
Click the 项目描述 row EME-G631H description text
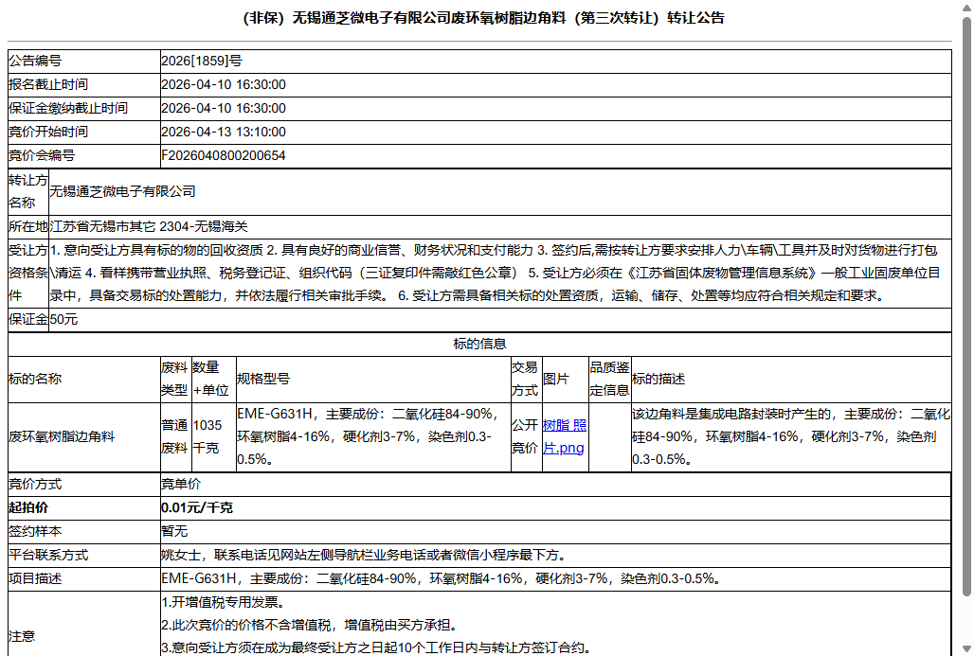(442, 578)
